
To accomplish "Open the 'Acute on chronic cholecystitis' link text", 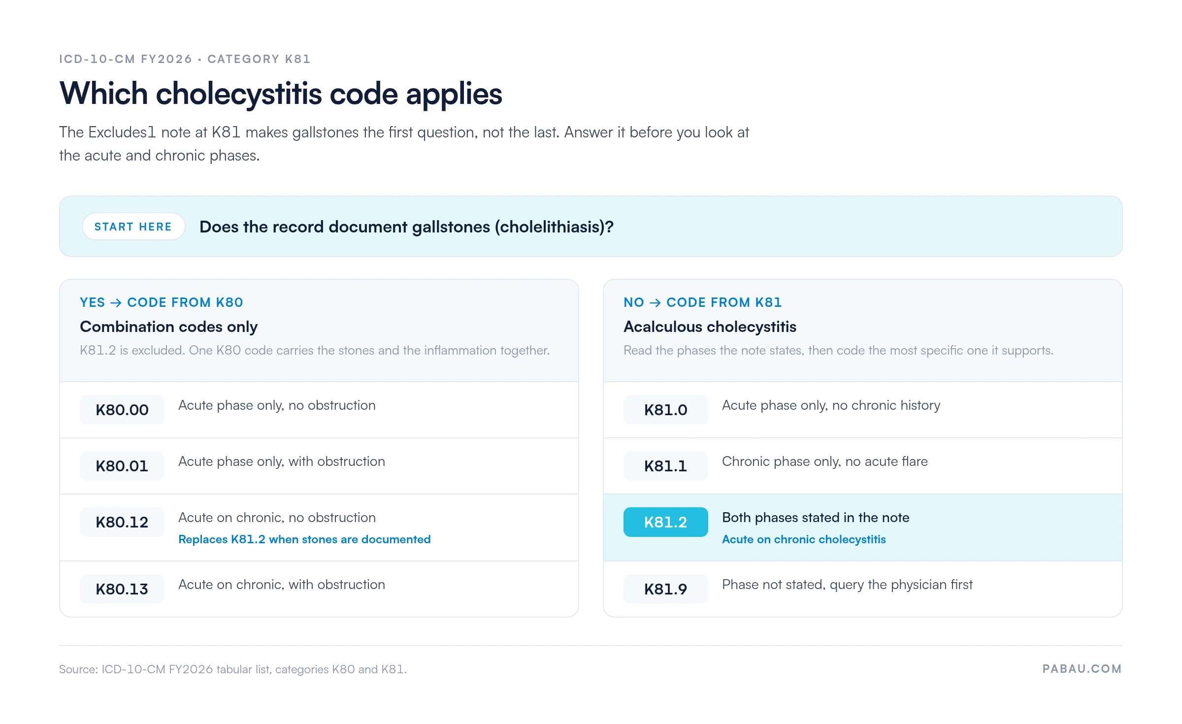I will pos(804,539).
